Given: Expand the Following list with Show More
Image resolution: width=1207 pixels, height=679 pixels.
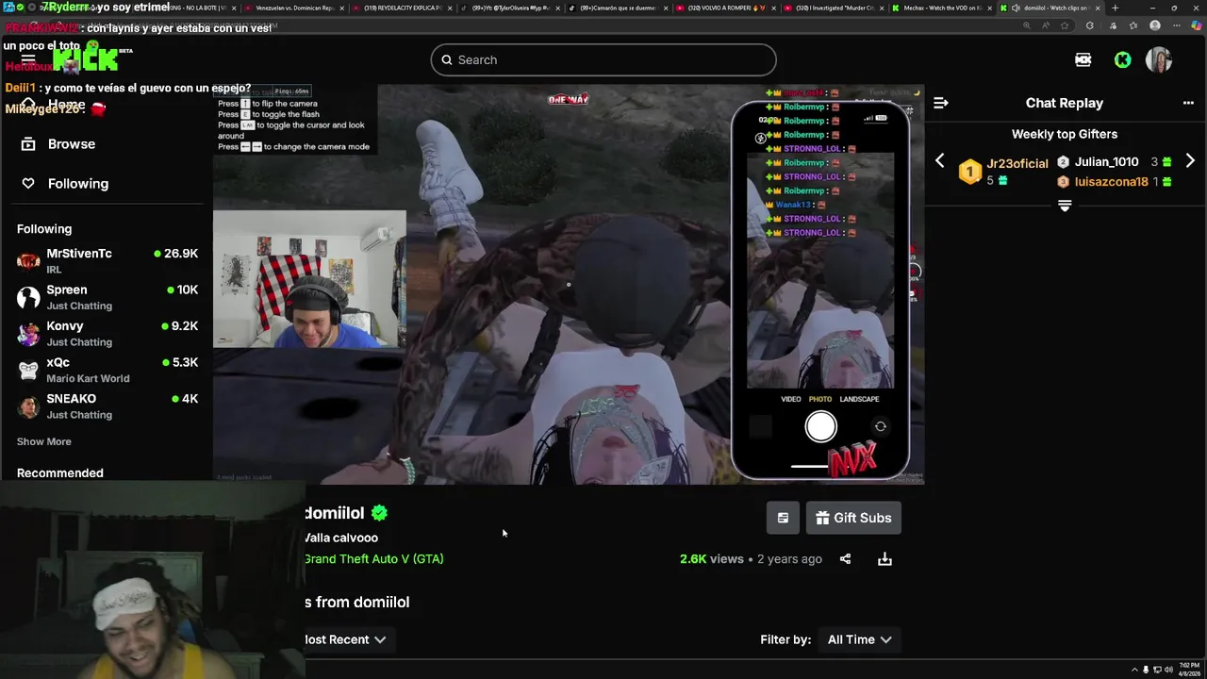Looking at the screenshot, I should tap(43, 441).
